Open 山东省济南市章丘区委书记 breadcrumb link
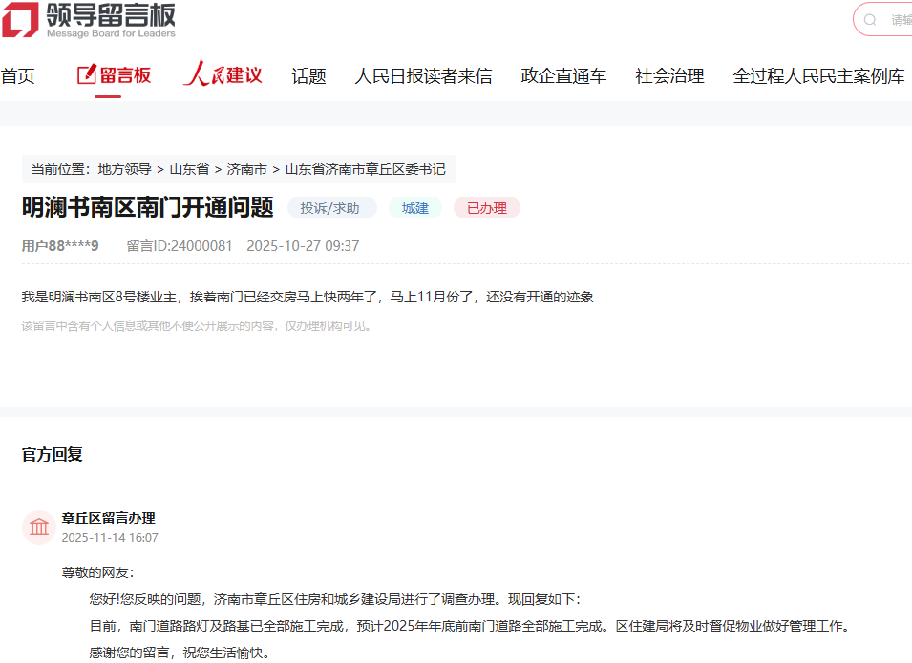The width and height of the screenshot is (912, 663). [x=365, y=169]
